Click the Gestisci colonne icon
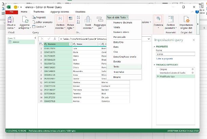The image size is (207, 139). click(x=60, y=19)
